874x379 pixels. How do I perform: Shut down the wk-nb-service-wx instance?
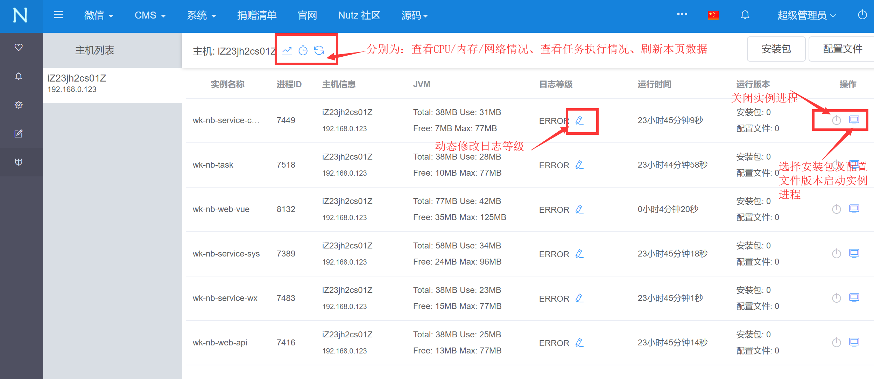[837, 298]
